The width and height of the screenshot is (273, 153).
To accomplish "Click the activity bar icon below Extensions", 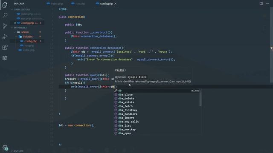I will [5, 58].
